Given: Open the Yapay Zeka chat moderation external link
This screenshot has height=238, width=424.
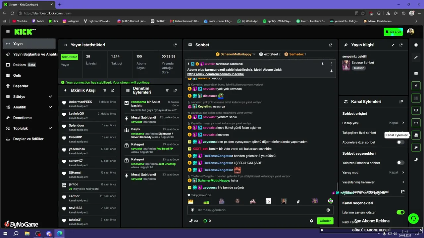Looking at the screenshot, I should [x=403, y=192].
